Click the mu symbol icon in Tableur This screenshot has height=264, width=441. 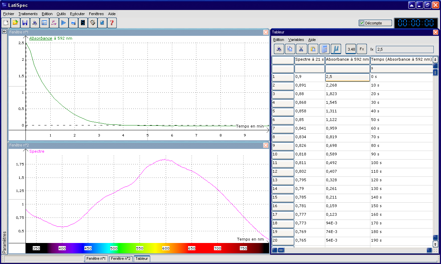pyautogui.click(x=336, y=49)
